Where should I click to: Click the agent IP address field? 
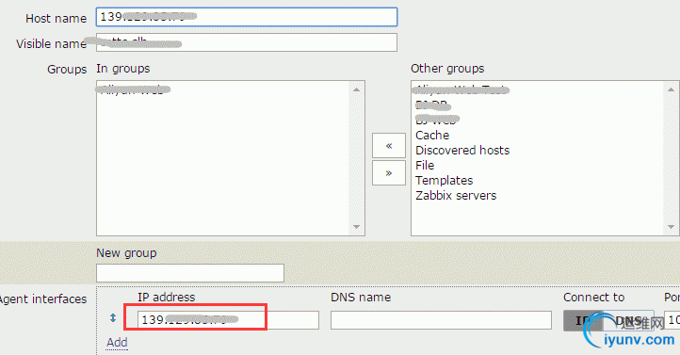click(228, 320)
